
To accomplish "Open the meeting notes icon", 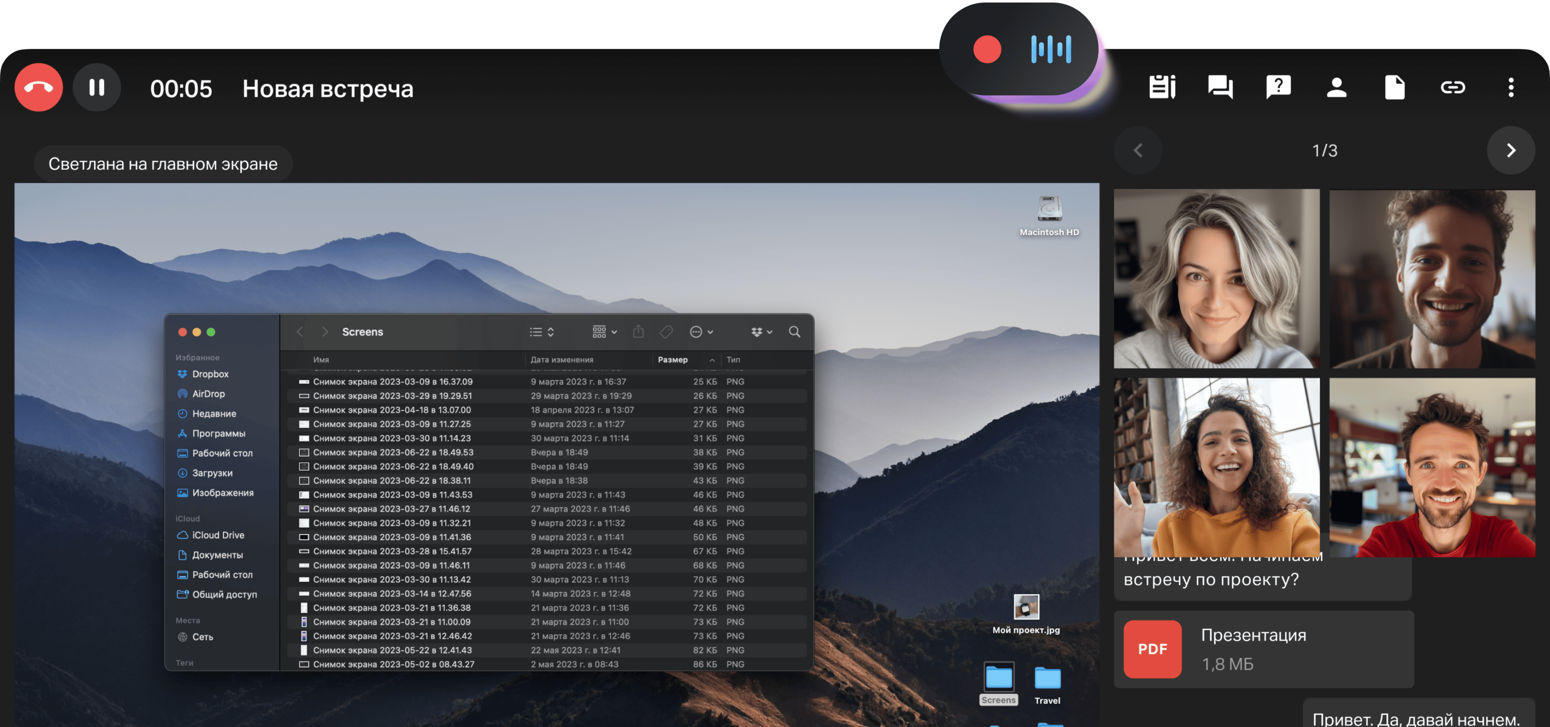I will click(1162, 88).
